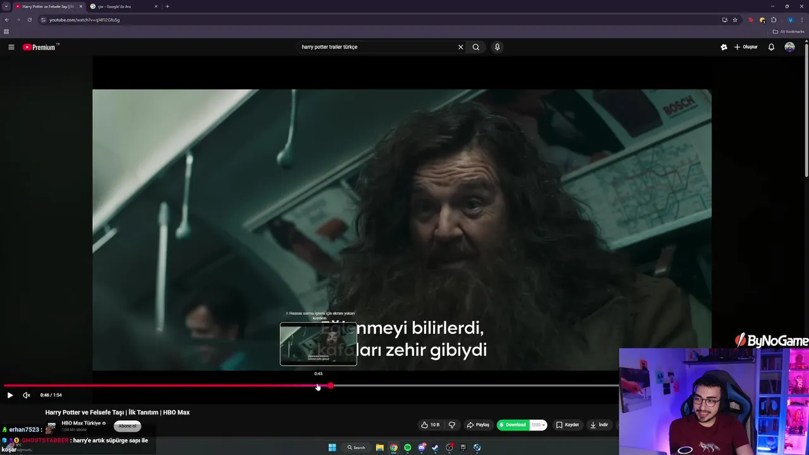
Task: Open Chrome profile avatar button
Action: (790, 20)
